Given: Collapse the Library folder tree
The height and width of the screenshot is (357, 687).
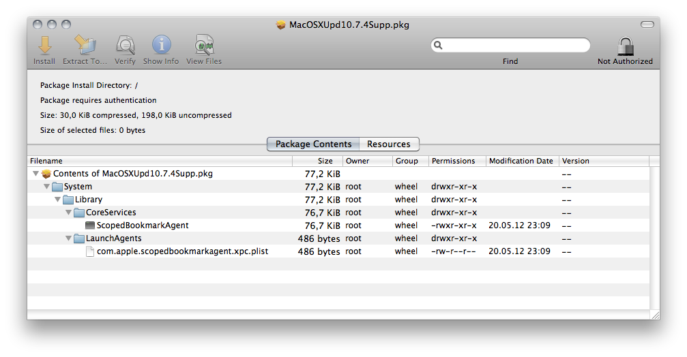Looking at the screenshot, I should [x=57, y=200].
